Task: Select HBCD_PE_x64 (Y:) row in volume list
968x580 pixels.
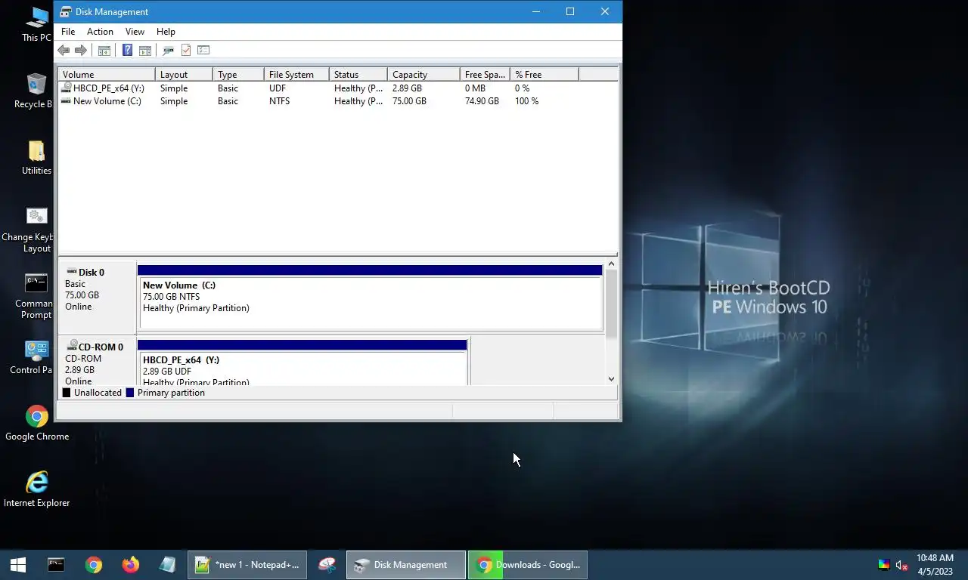Action: point(338,88)
